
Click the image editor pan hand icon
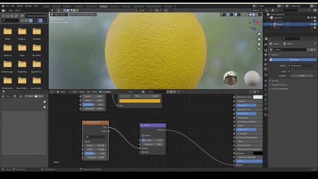click(44, 107)
